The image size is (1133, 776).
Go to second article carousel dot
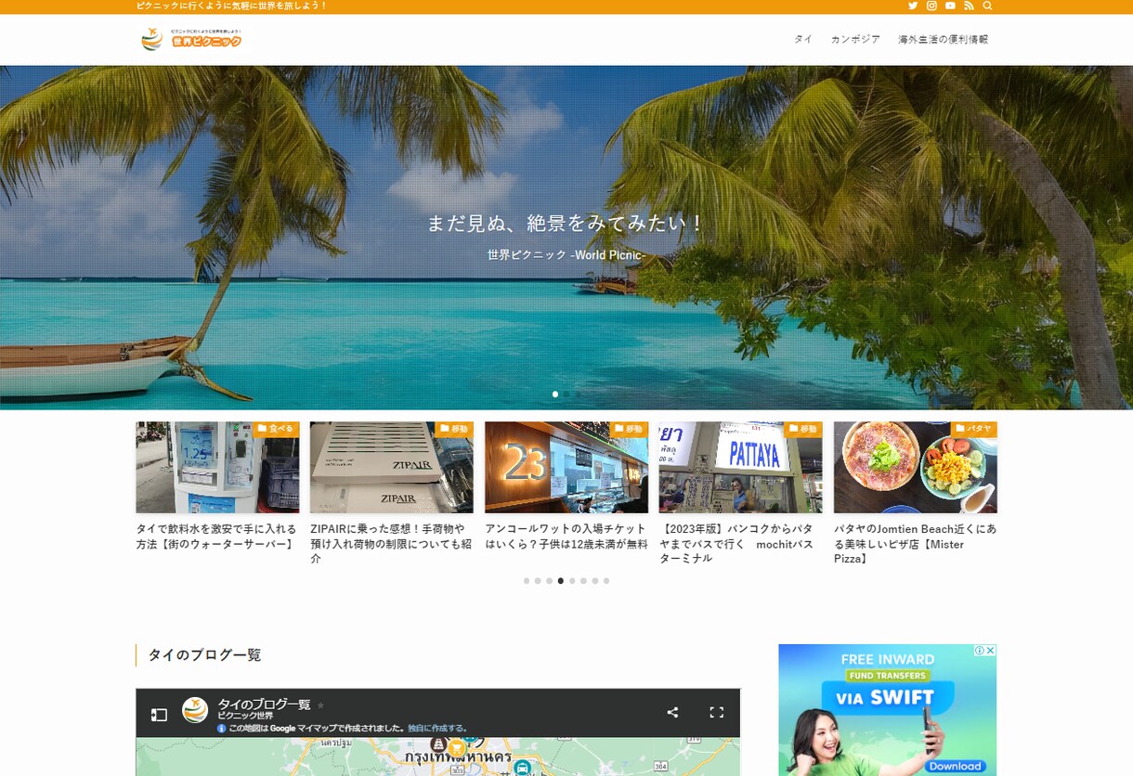pos(538,581)
